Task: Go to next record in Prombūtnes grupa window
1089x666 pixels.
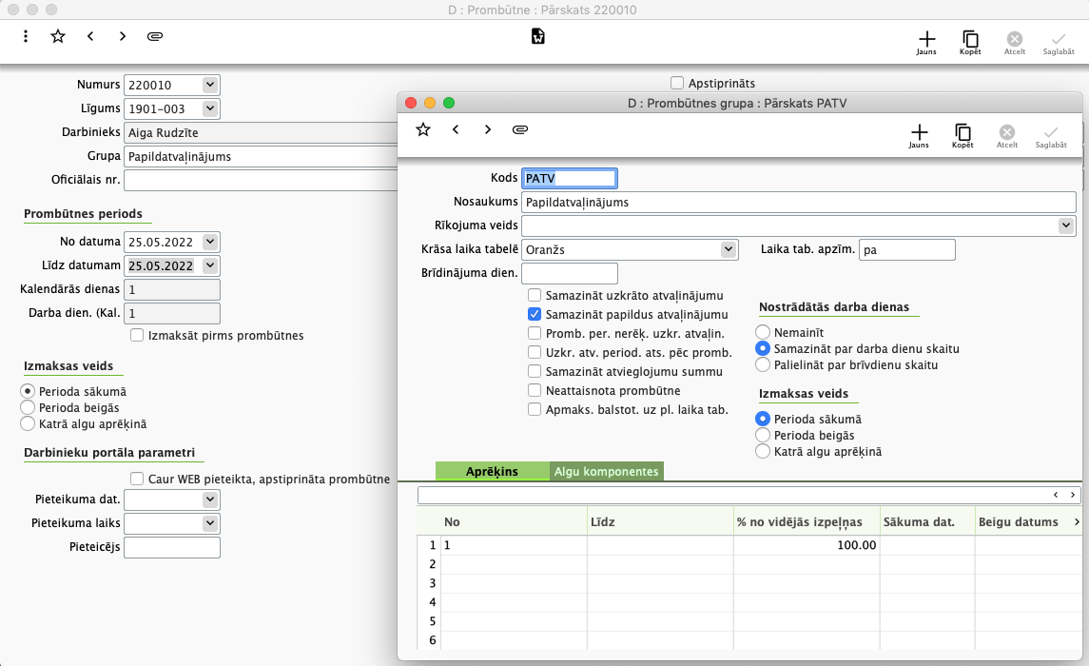Action: tap(488, 129)
